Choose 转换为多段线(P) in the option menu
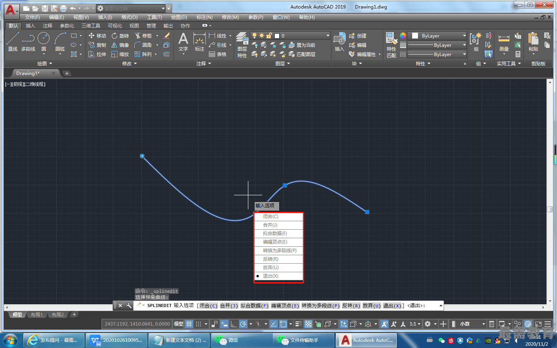The image size is (557, 348). [x=278, y=251]
